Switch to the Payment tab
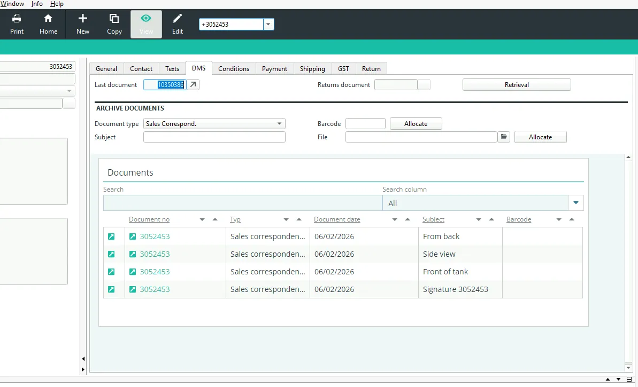 (275, 69)
